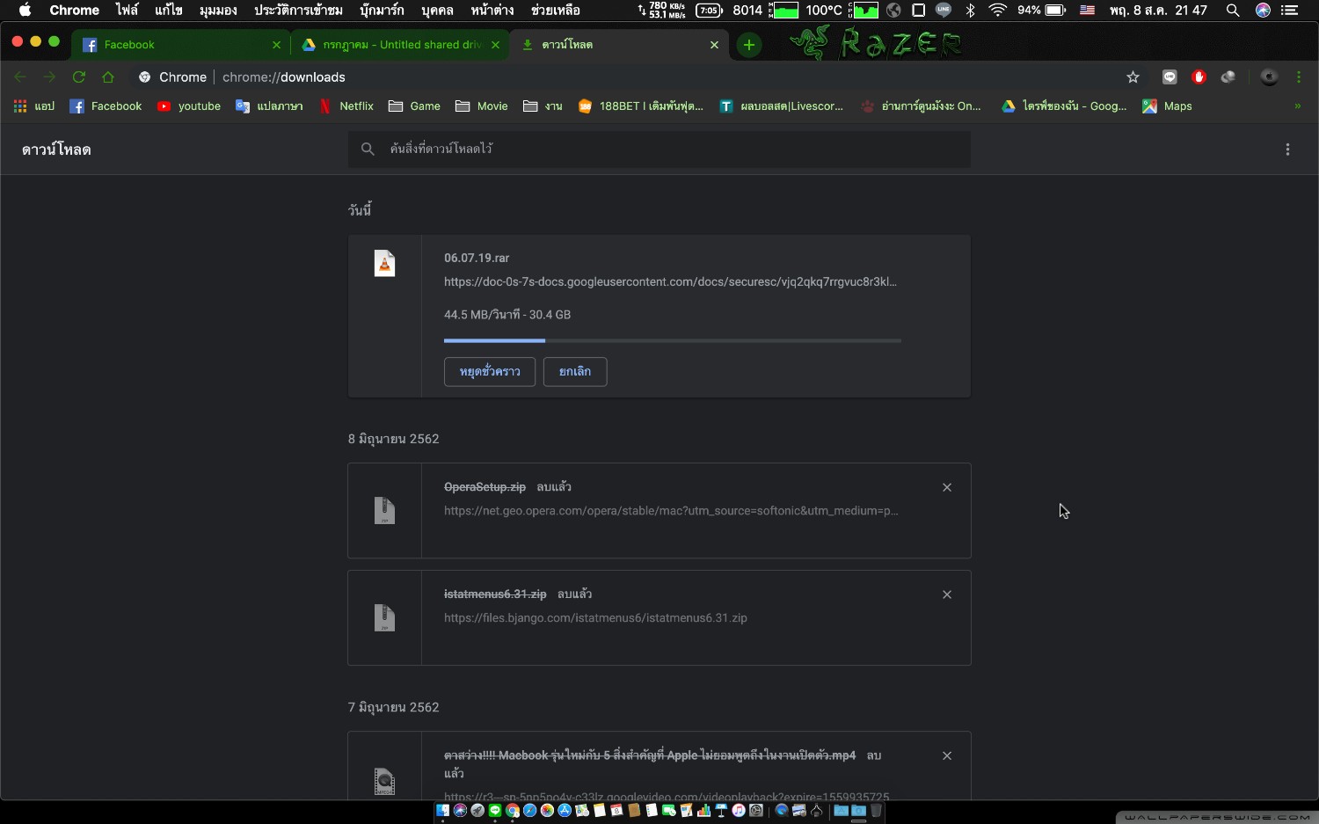Screen dimensions: 1319x824
Task: Remove OperaSetup.zip from the list
Action: tap(947, 487)
